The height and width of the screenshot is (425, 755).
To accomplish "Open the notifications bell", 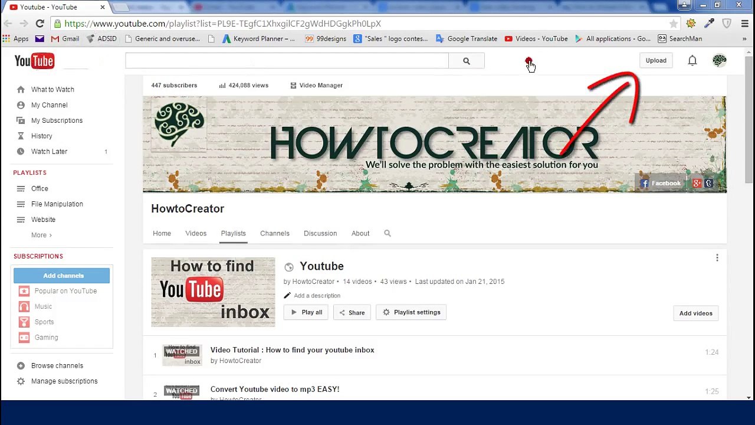I will tap(692, 60).
